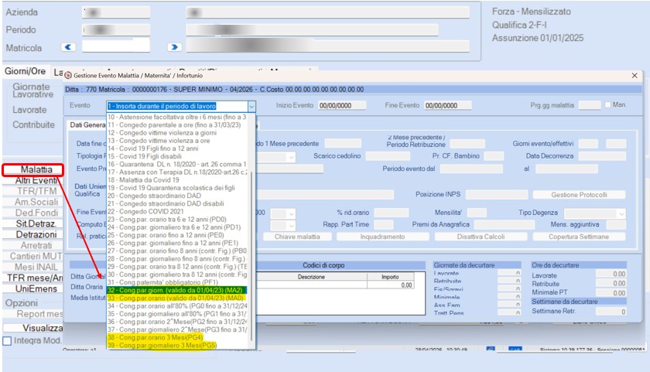Image resolution: width=650 pixels, height=372 pixels.
Task: Click the Prg.gg.malattia field
Action: (x=590, y=105)
